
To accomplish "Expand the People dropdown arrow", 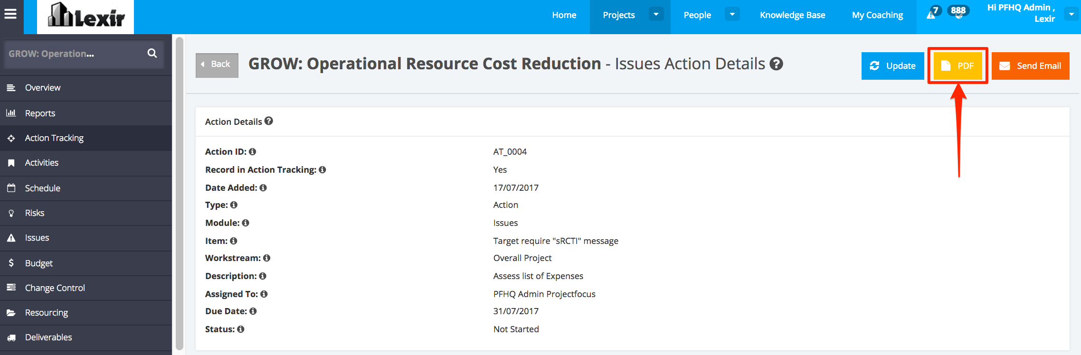I will click(x=732, y=14).
